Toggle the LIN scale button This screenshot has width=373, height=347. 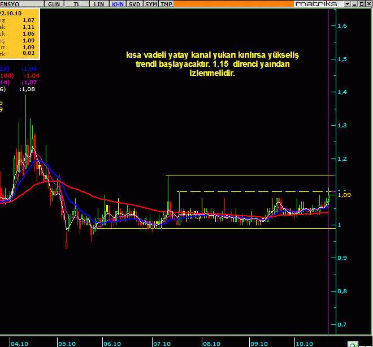(x=99, y=3)
